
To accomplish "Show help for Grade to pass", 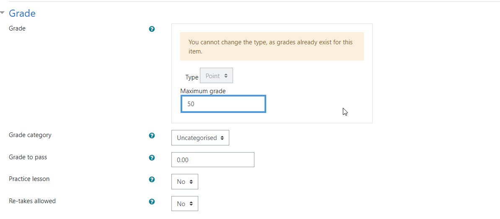I will [152, 158].
